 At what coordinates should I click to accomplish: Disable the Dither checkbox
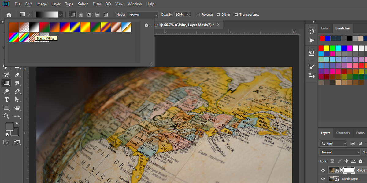[x=218, y=14]
